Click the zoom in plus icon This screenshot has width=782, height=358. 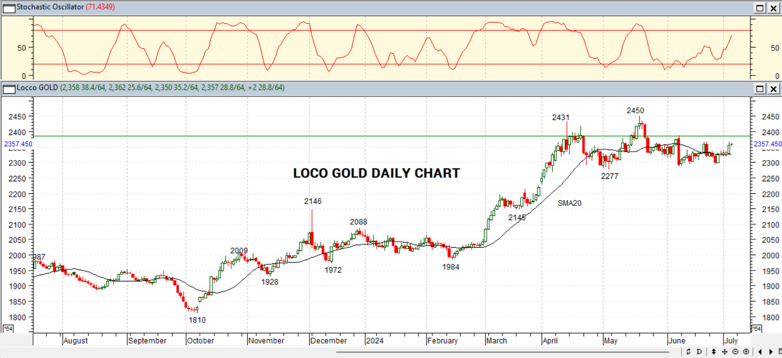coord(746,352)
